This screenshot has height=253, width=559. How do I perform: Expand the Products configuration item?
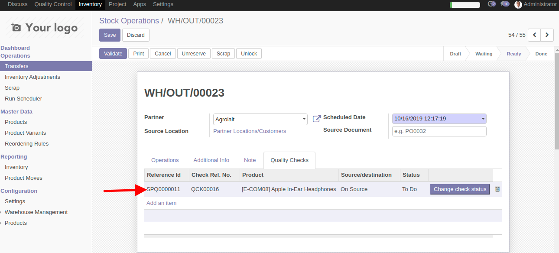tap(16, 223)
